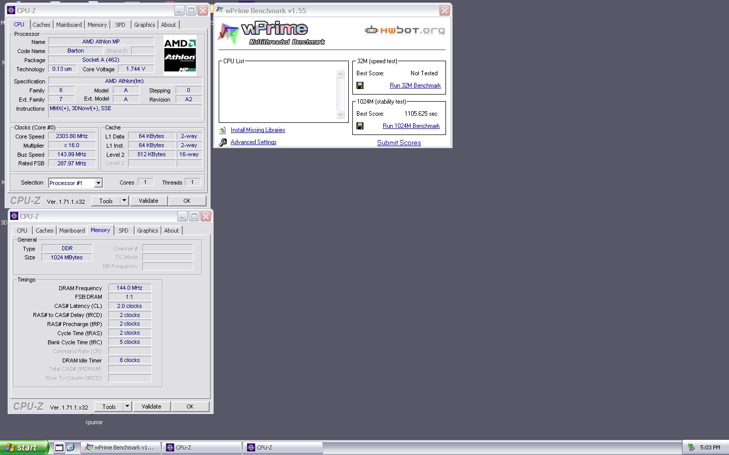Click Validate in top CPU-Z window

click(148, 201)
